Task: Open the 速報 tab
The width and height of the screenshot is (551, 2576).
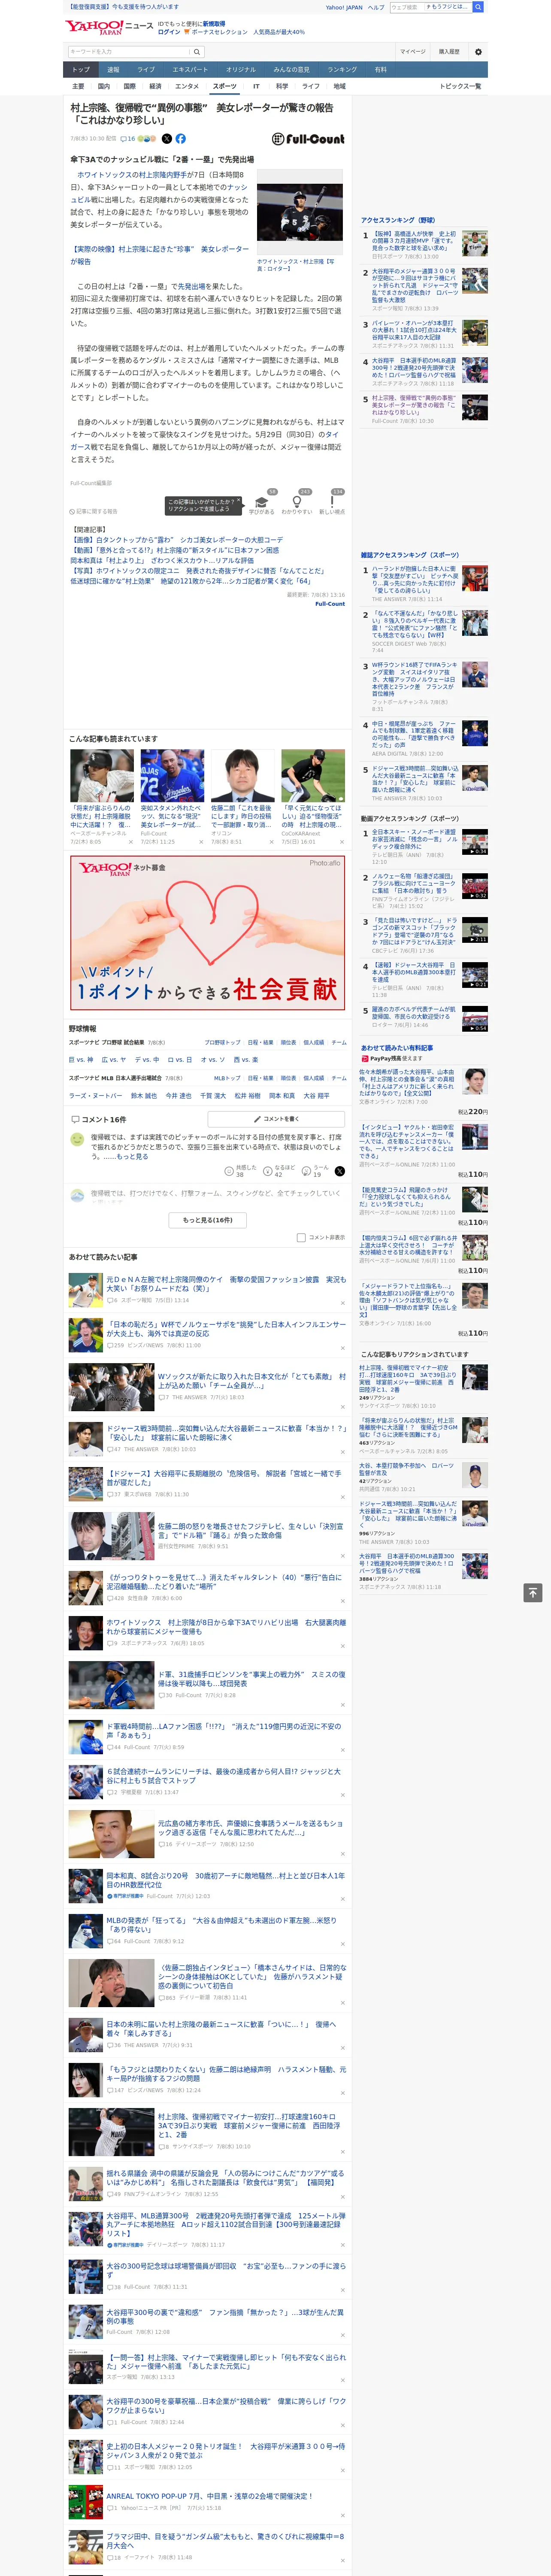Action: coord(113,70)
